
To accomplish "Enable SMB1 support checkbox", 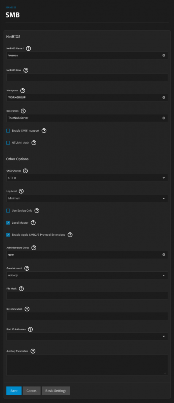I will [x=8, y=130].
